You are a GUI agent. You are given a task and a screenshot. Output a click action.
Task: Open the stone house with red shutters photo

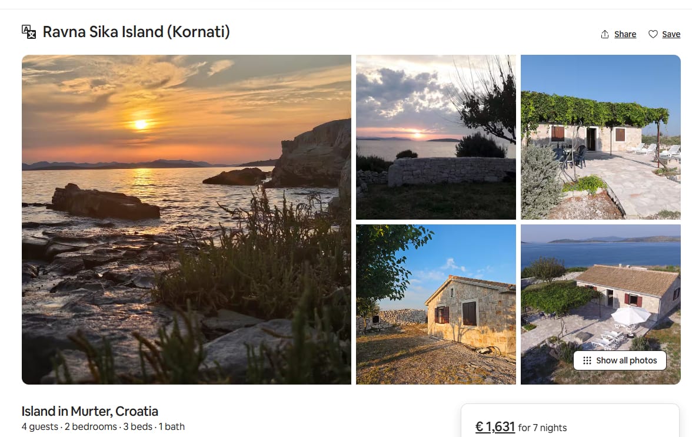[x=435, y=304]
